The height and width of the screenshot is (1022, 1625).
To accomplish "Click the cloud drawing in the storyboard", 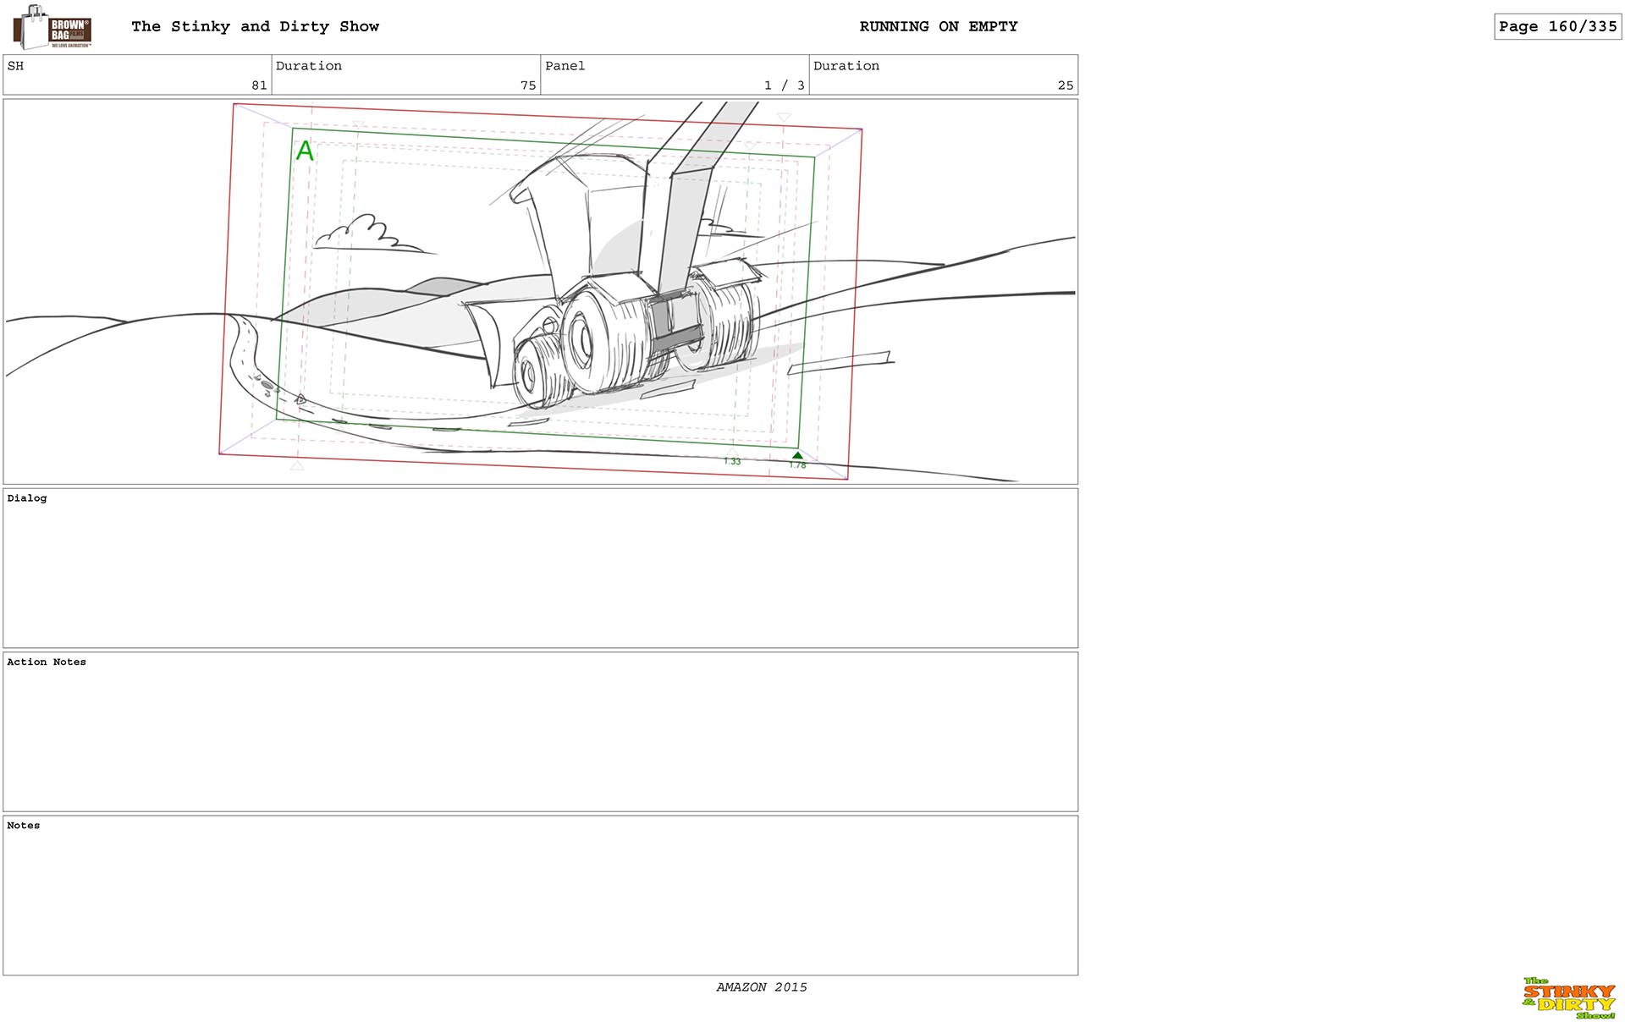I will pyautogui.click(x=371, y=234).
